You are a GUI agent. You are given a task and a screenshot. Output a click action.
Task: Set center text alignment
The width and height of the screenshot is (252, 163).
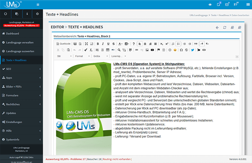coord(145,44)
